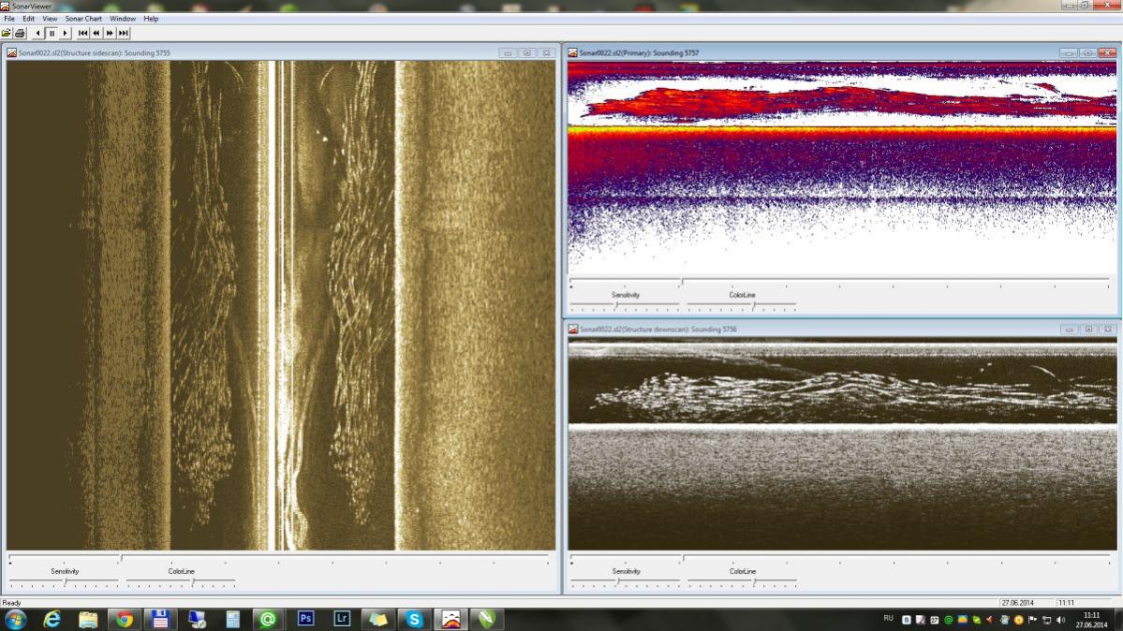Click the Print toolbar icon
1123x631 pixels.
20,33
